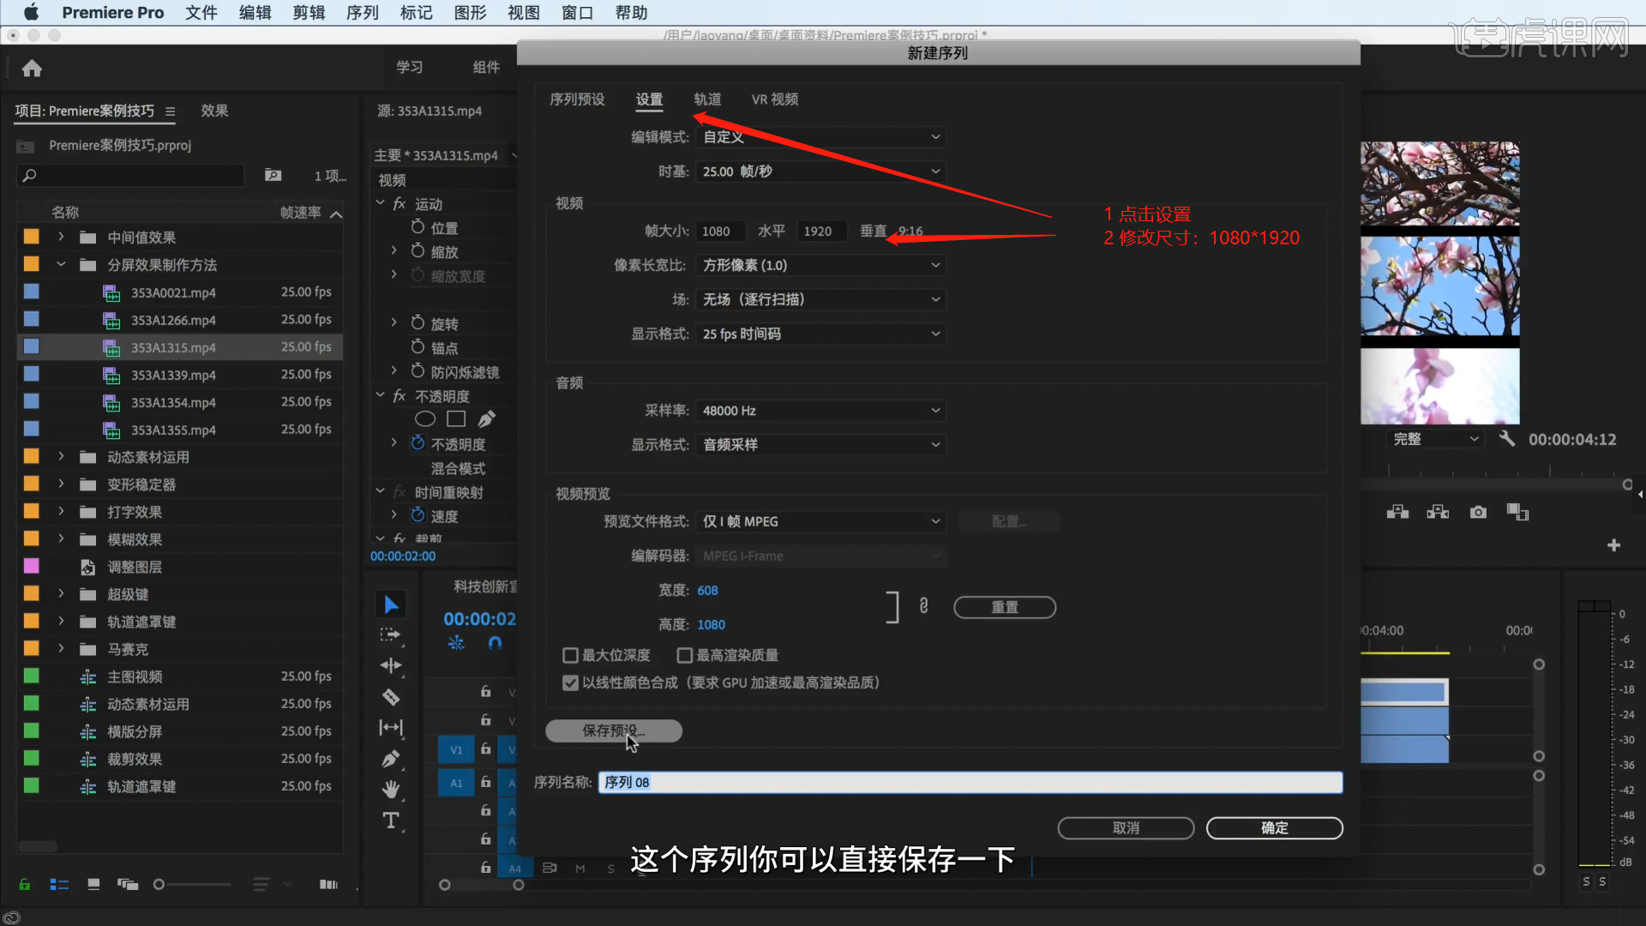
Task: Enable Maximum Bit Depth checkbox
Action: tap(570, 655)
